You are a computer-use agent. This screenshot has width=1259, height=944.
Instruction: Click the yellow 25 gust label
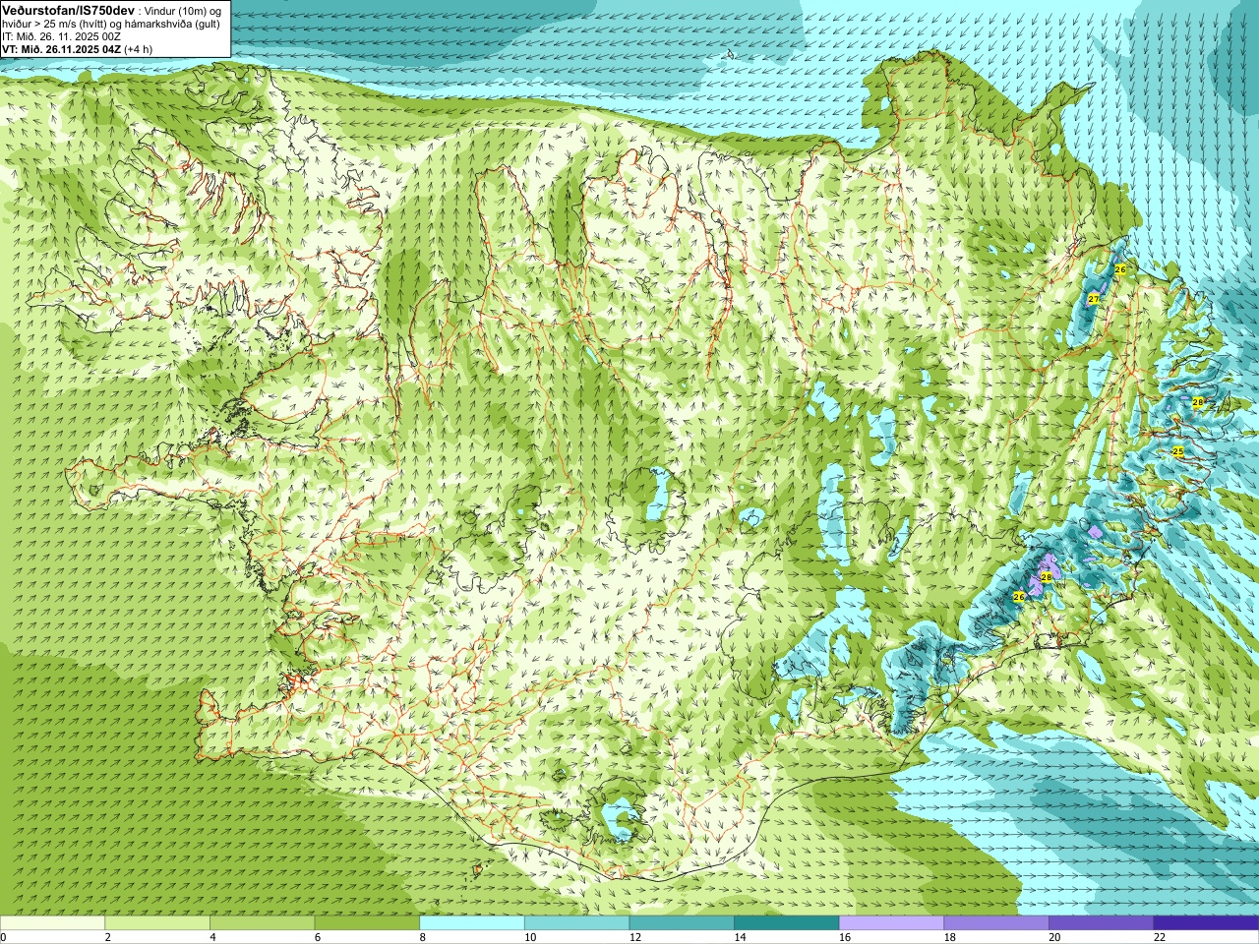click(x=1178, y=451)
